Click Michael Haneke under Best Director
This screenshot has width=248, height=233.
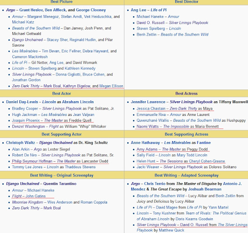pyautogui.click(x=150, y=17)
